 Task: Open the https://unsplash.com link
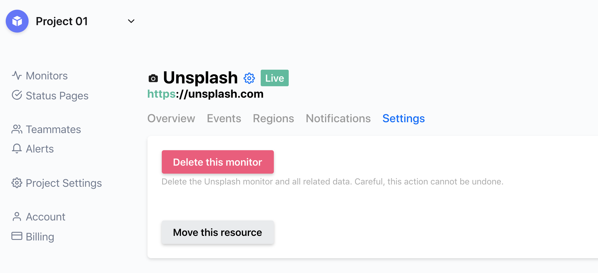tap(205, 94)
